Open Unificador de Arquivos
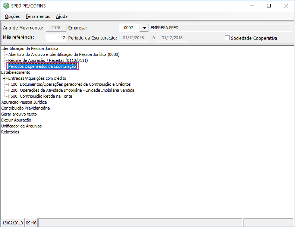Viewport: 295px width, 227px height. point(21,126)
